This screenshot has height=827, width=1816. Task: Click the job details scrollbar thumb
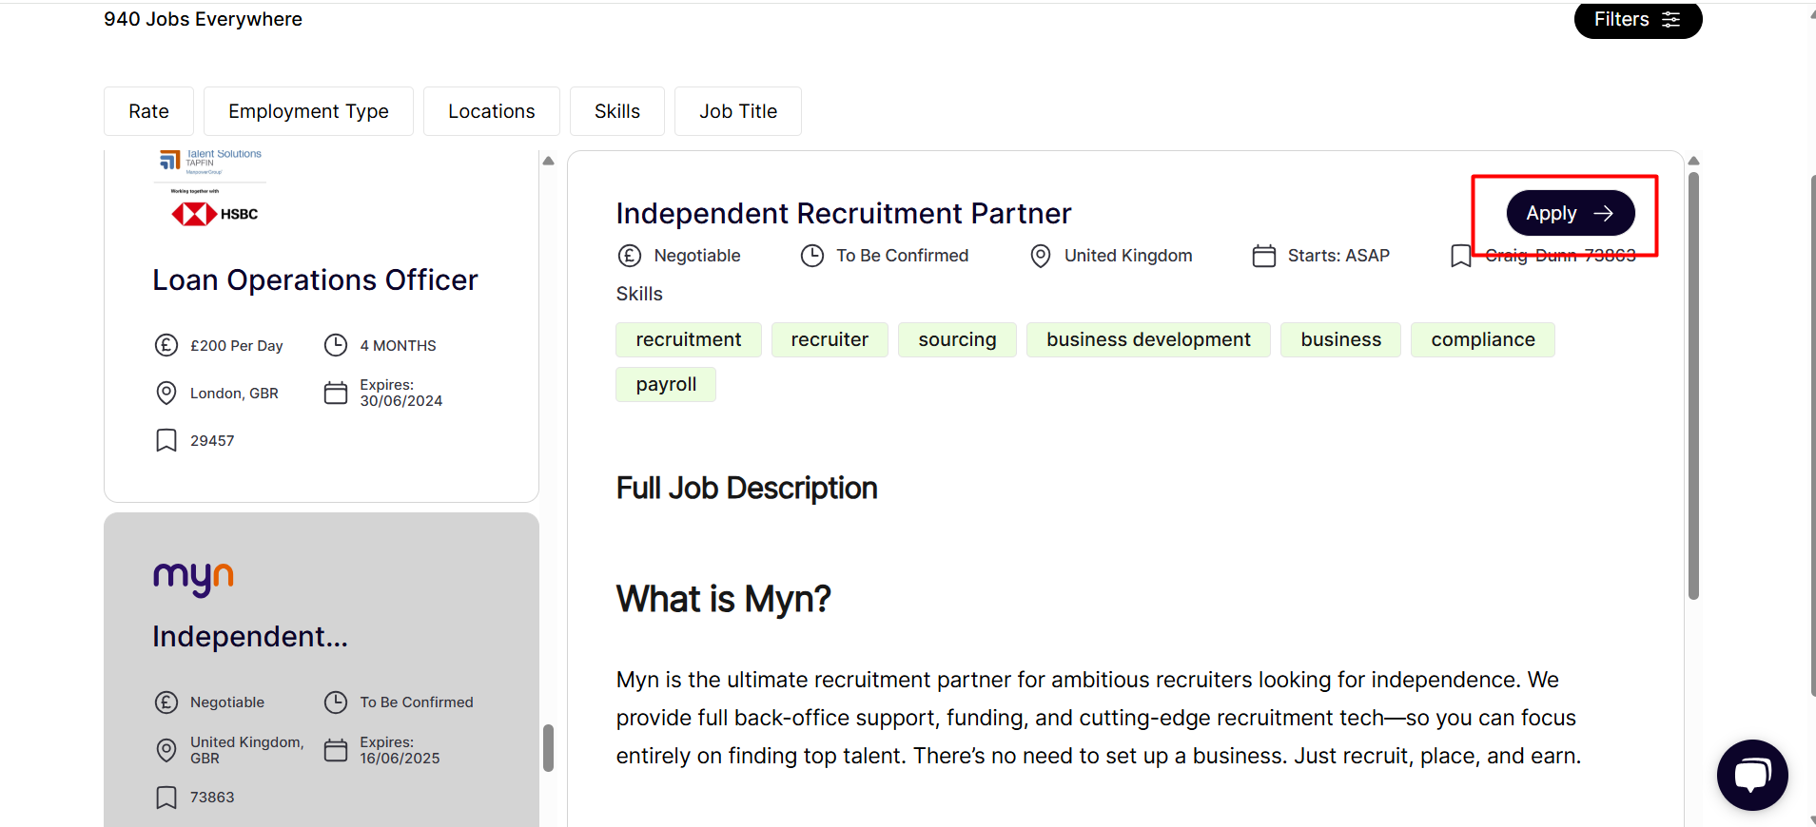pos(1693,385)
